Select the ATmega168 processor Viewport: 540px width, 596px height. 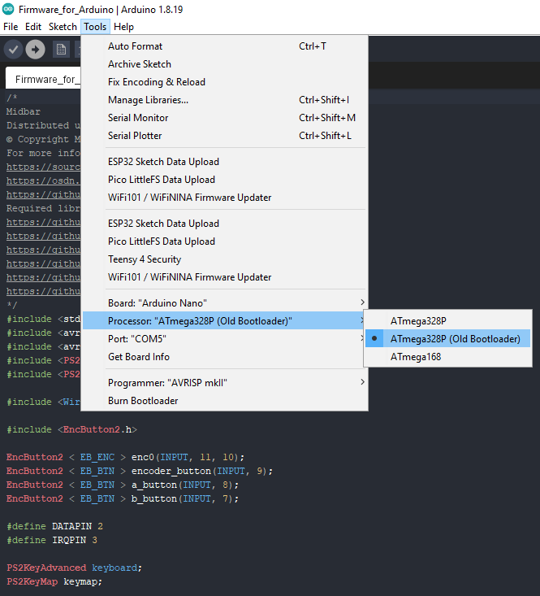click(416, 357)
